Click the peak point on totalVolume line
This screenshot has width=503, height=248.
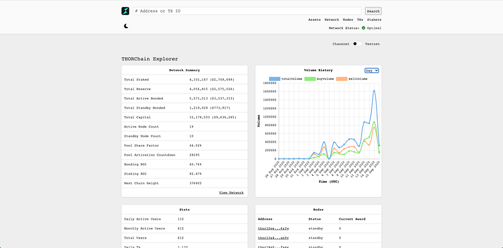tap(374, 90)
